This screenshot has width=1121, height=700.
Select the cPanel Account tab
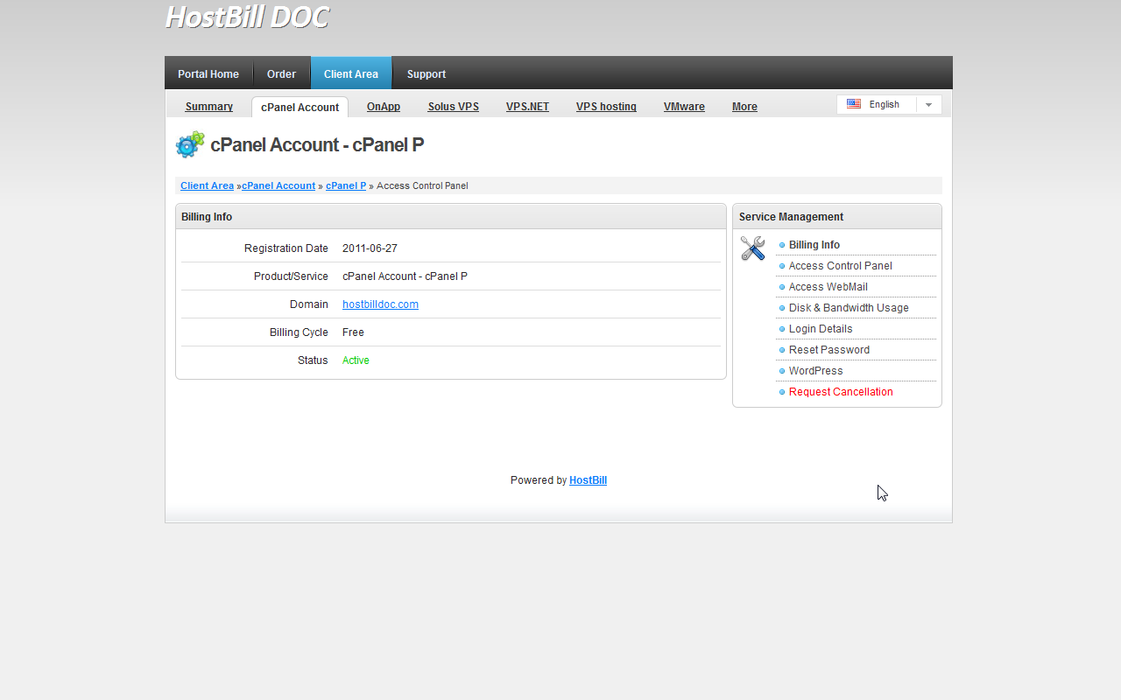300,108
